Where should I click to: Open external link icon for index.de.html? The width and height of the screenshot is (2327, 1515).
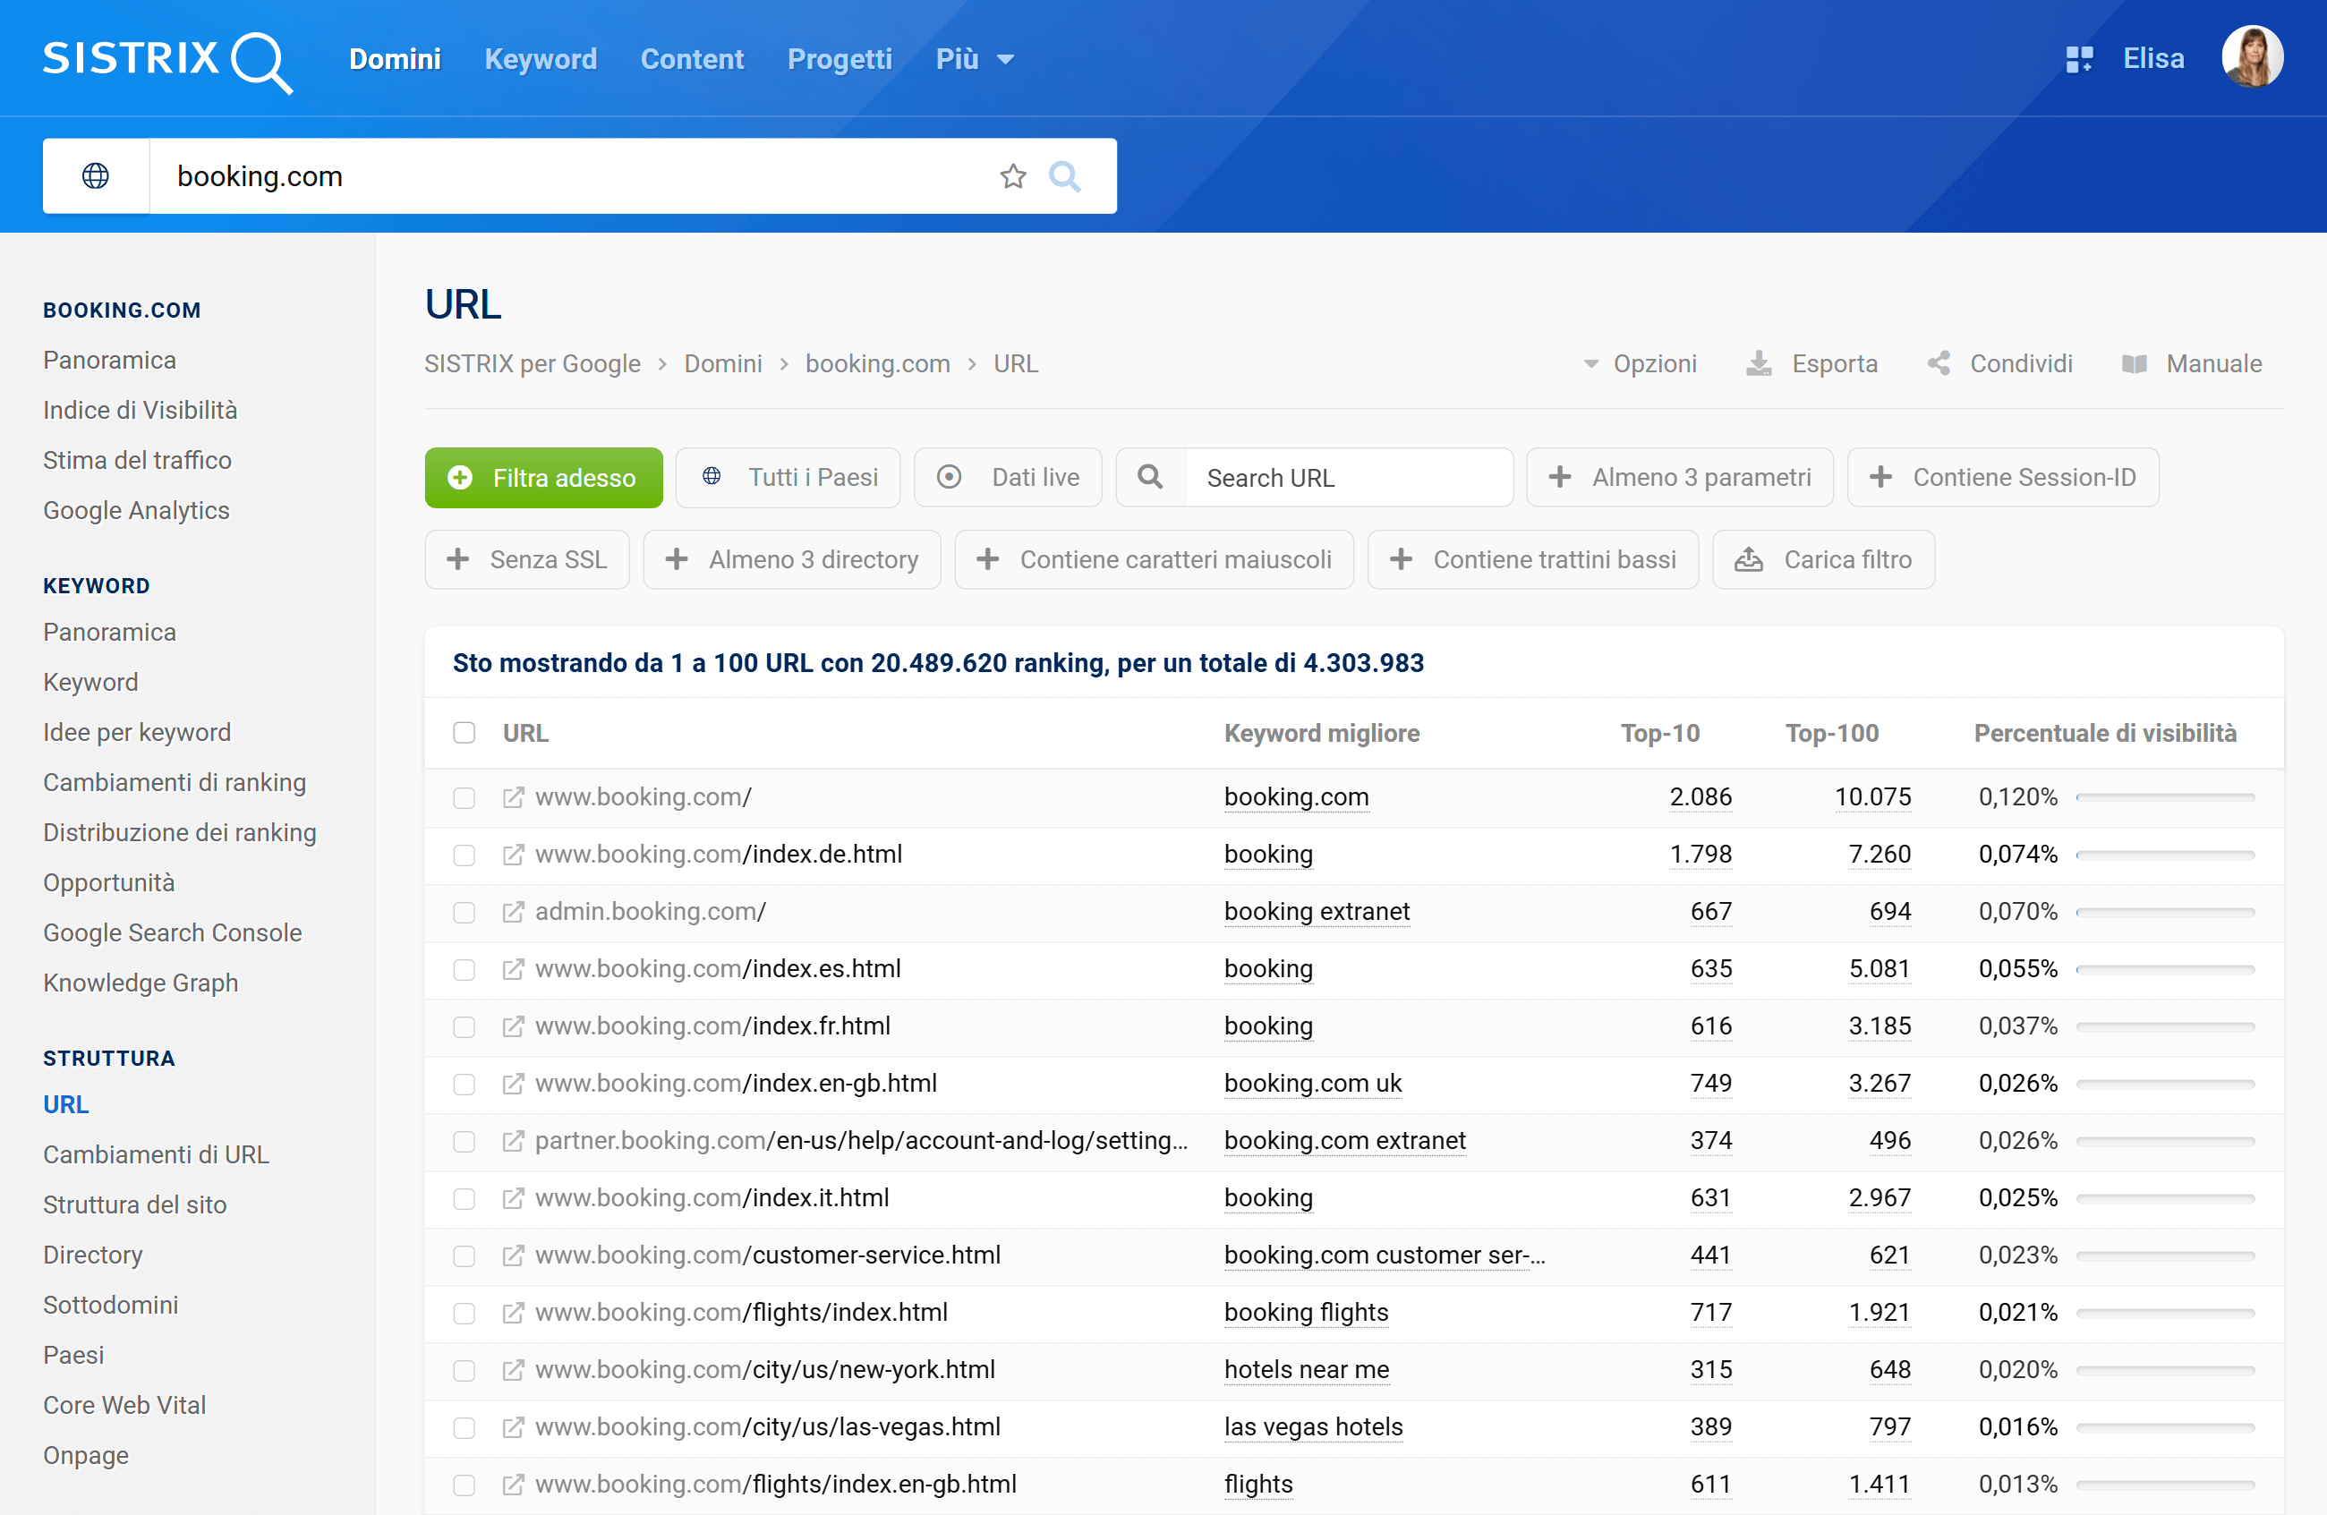tap(514, 855)
